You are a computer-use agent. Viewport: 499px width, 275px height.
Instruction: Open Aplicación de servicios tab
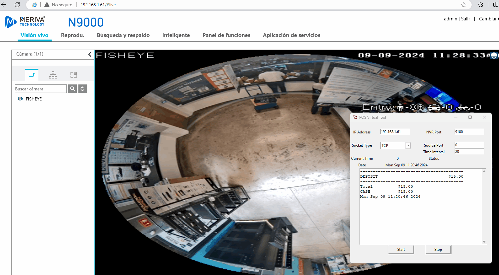point(292,35)
